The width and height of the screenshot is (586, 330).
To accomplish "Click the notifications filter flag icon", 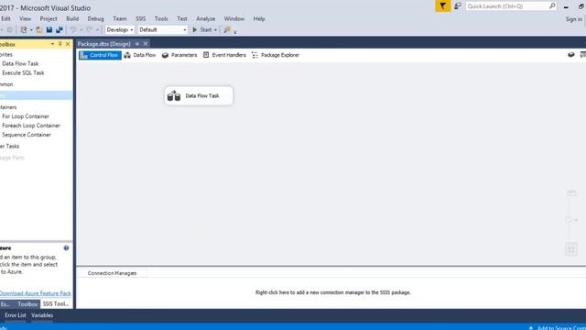I will (x=443, y=6).
